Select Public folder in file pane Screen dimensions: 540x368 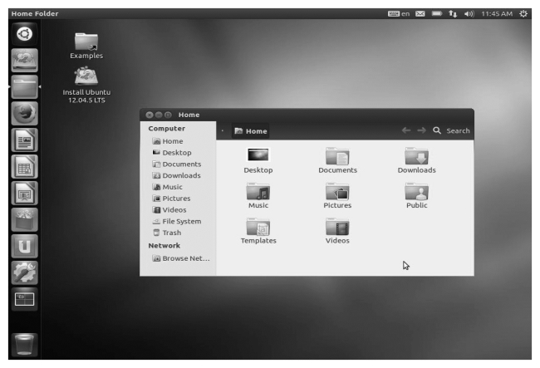click(x=417, y=196)
